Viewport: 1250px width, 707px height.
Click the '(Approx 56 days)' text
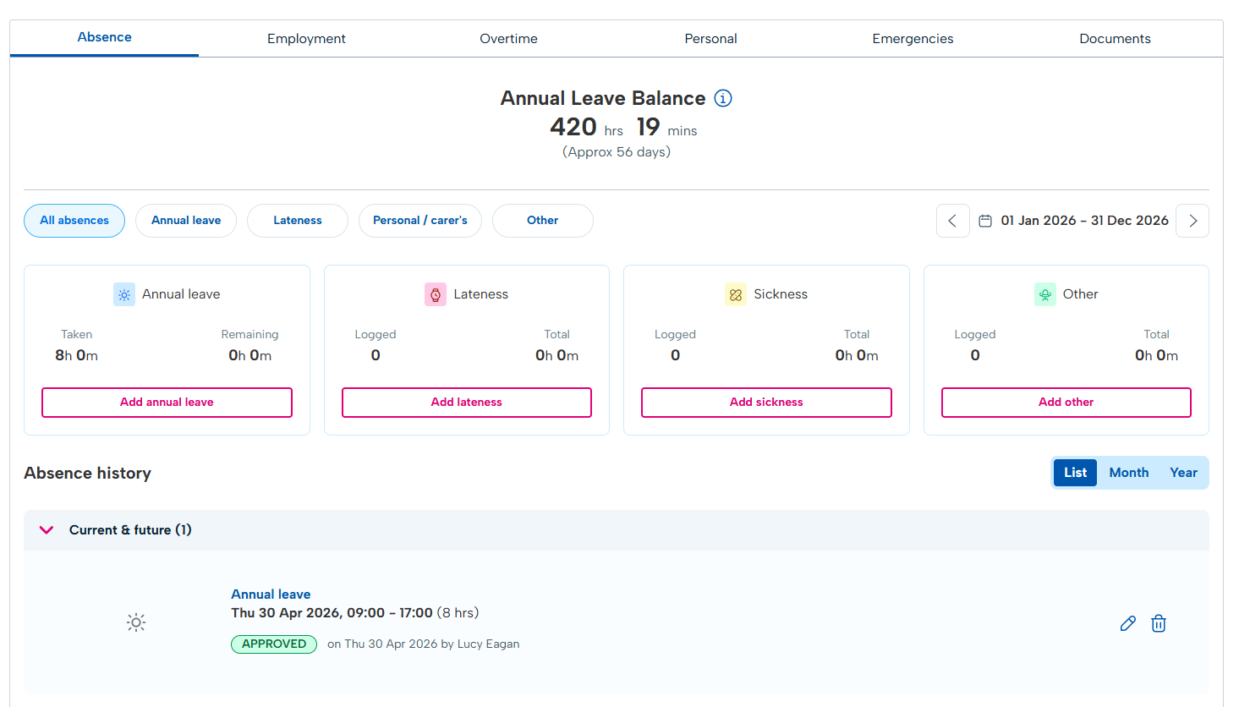pos(617,152)
